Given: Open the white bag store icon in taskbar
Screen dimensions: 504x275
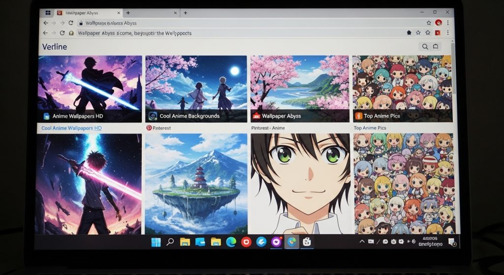Looking at the screenshot, I should tap(307, 242).
